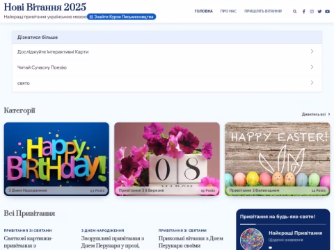
Task: Open the Happy Easter category card
Action: pos(278,159)
